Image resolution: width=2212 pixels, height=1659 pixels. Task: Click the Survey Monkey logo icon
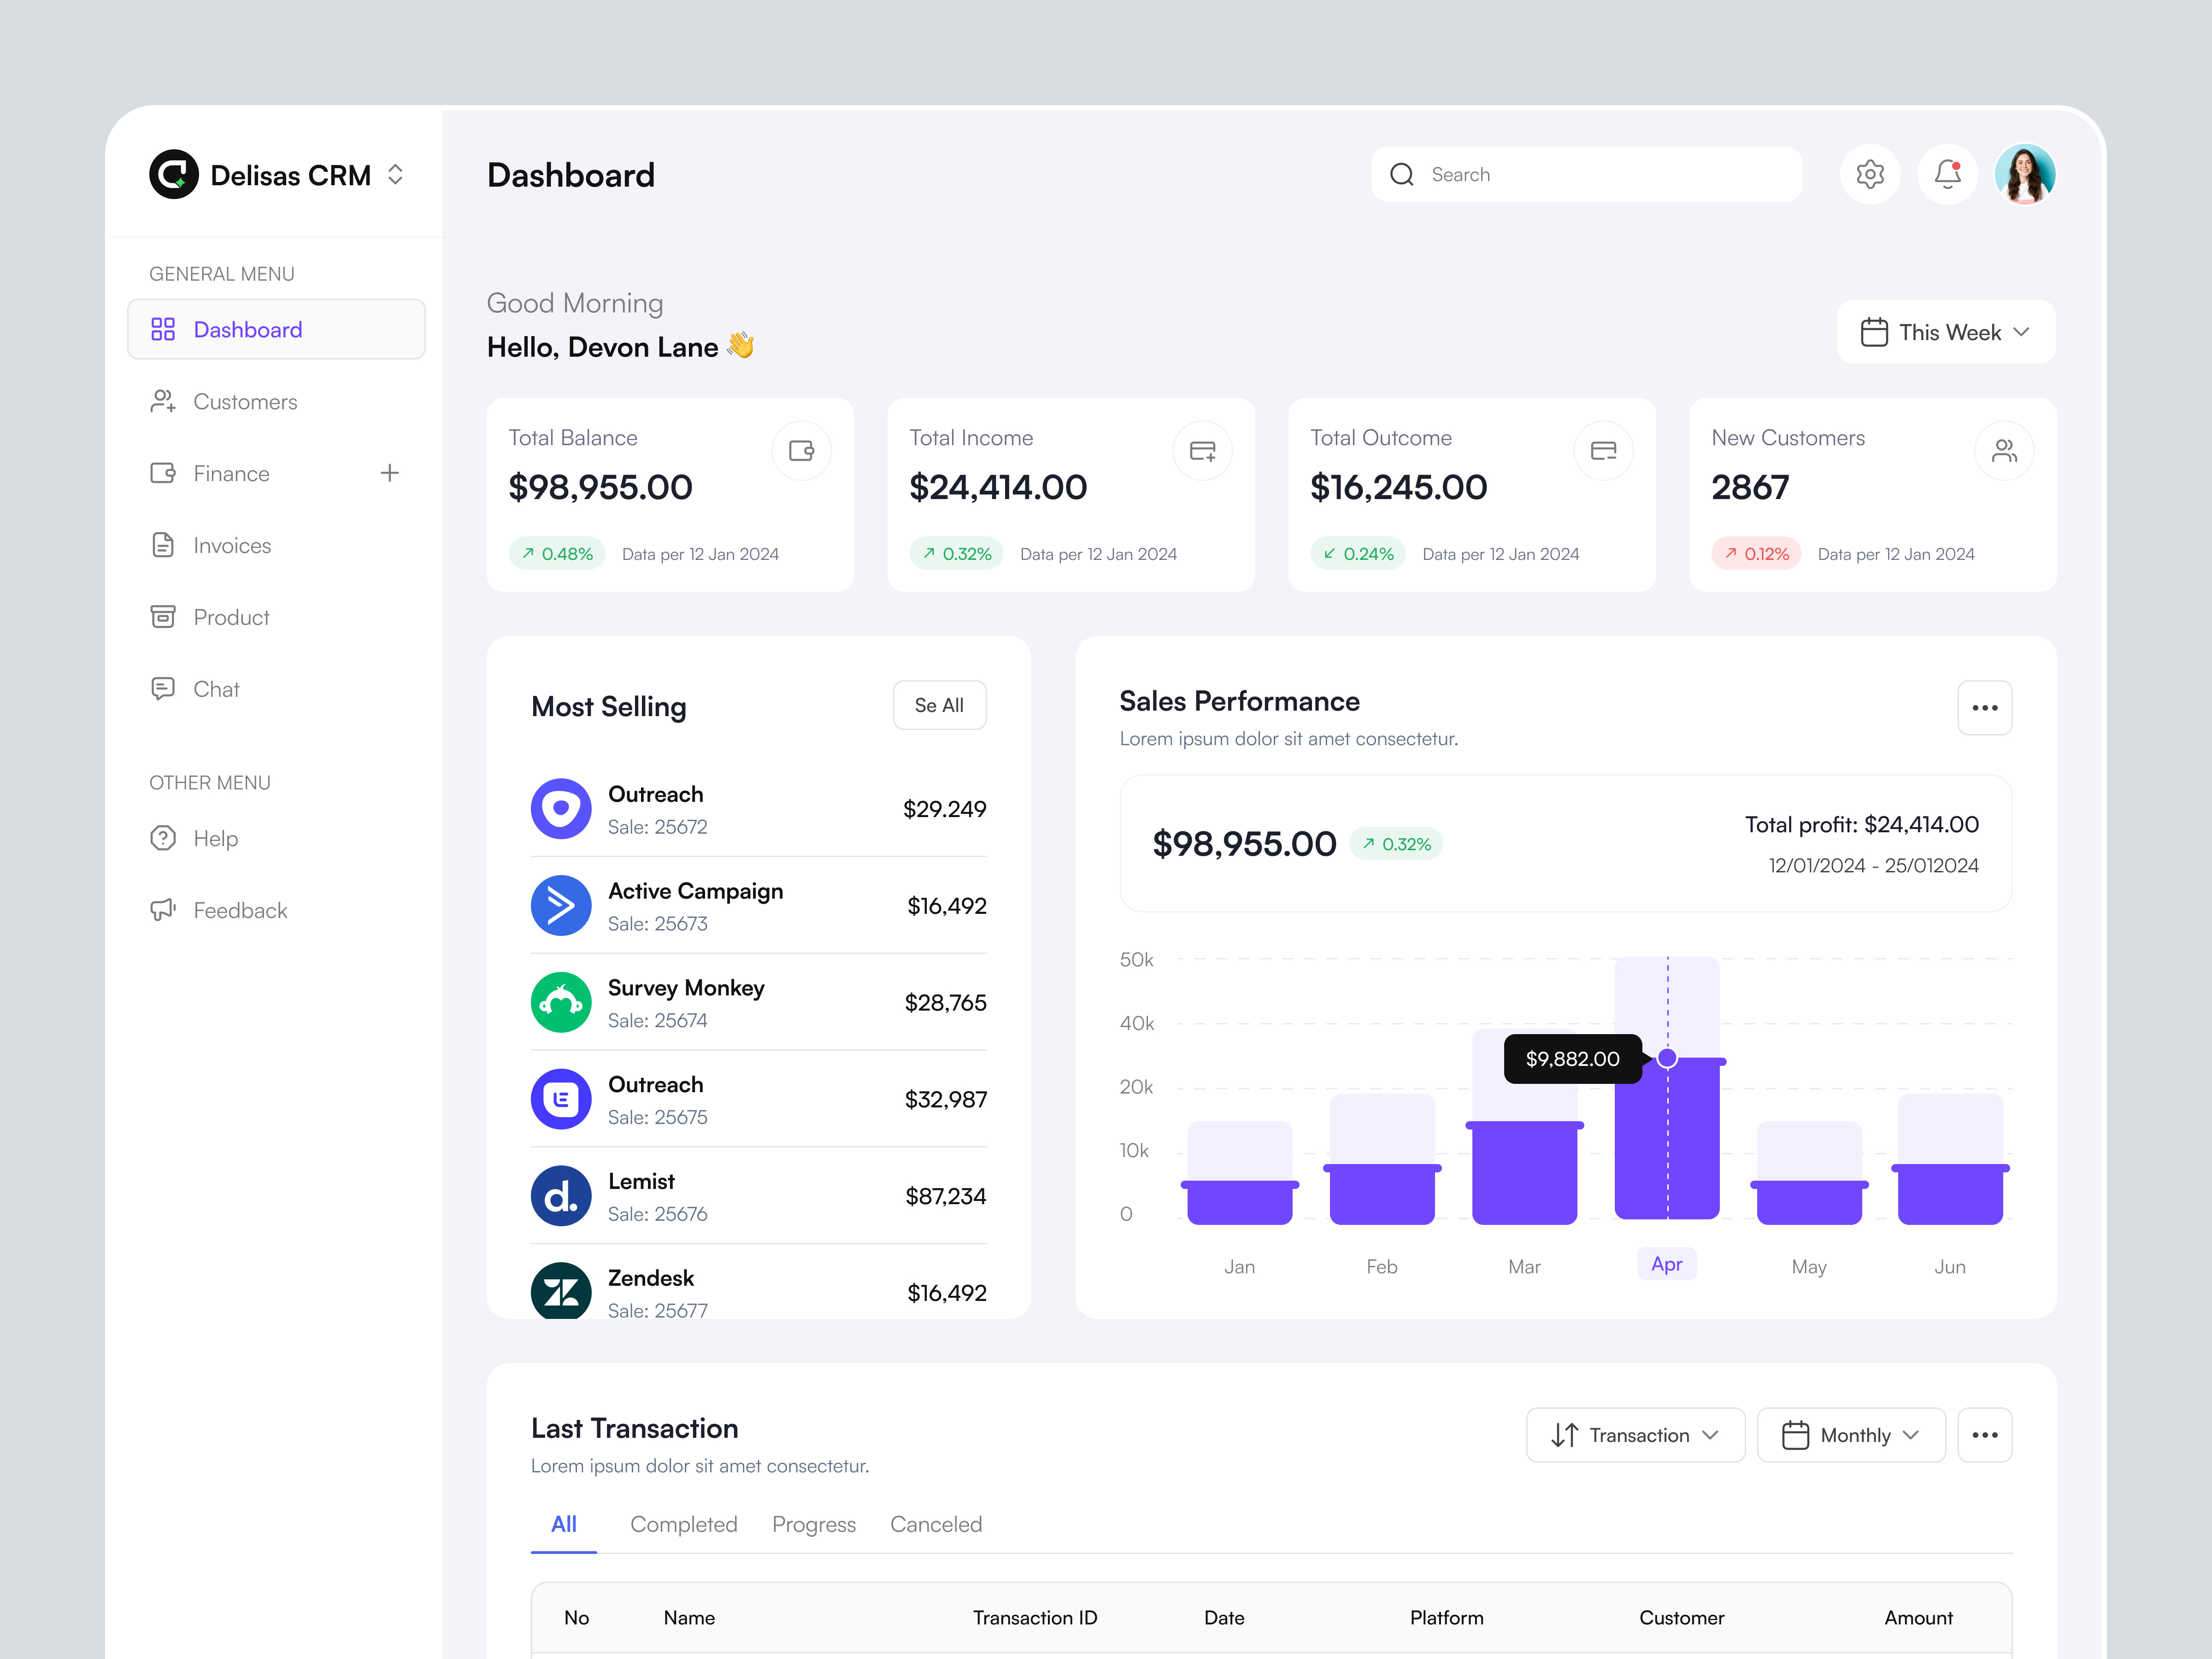click(561, 1002)
